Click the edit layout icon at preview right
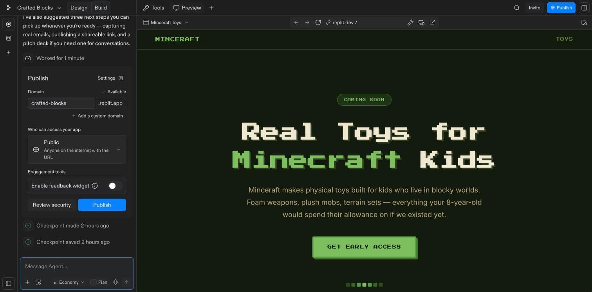 coord(584,23)
